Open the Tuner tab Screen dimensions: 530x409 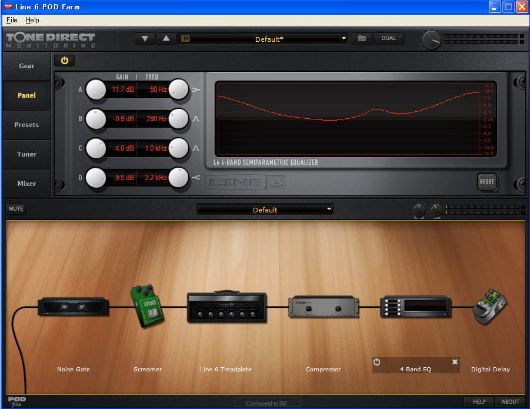point(26,154)
